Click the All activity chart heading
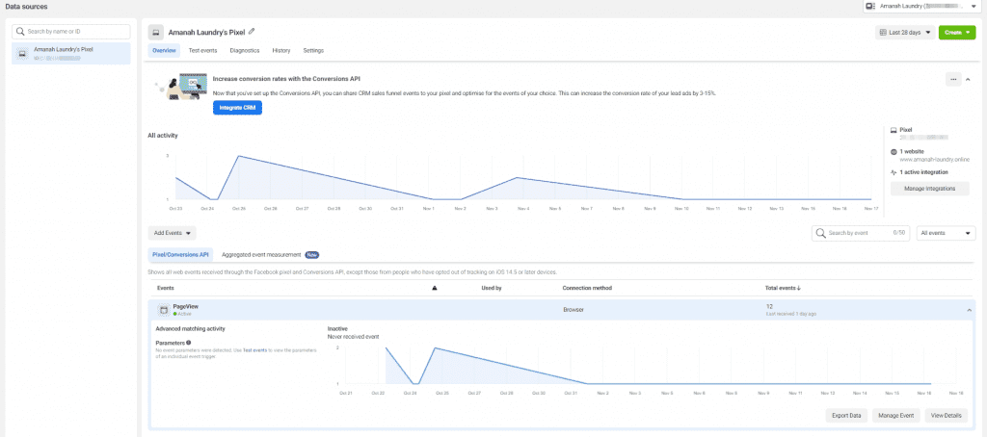The width and height of the screenshot is (987, 437). point(163,135)
